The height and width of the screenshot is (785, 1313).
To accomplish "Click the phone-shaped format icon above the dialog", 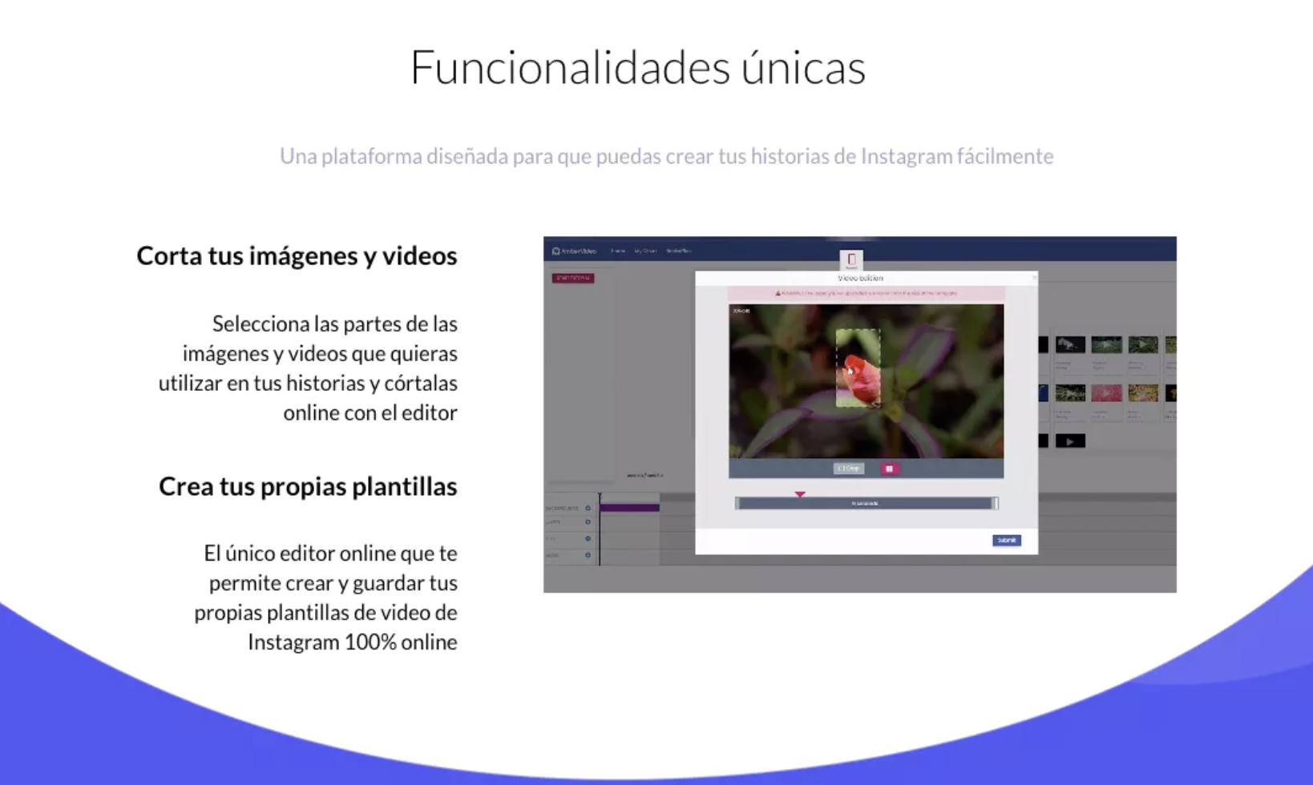I will coord(851,260).
